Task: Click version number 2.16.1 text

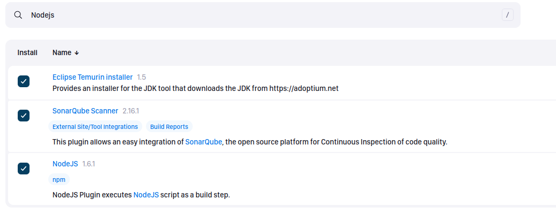Action: (131, 111)
